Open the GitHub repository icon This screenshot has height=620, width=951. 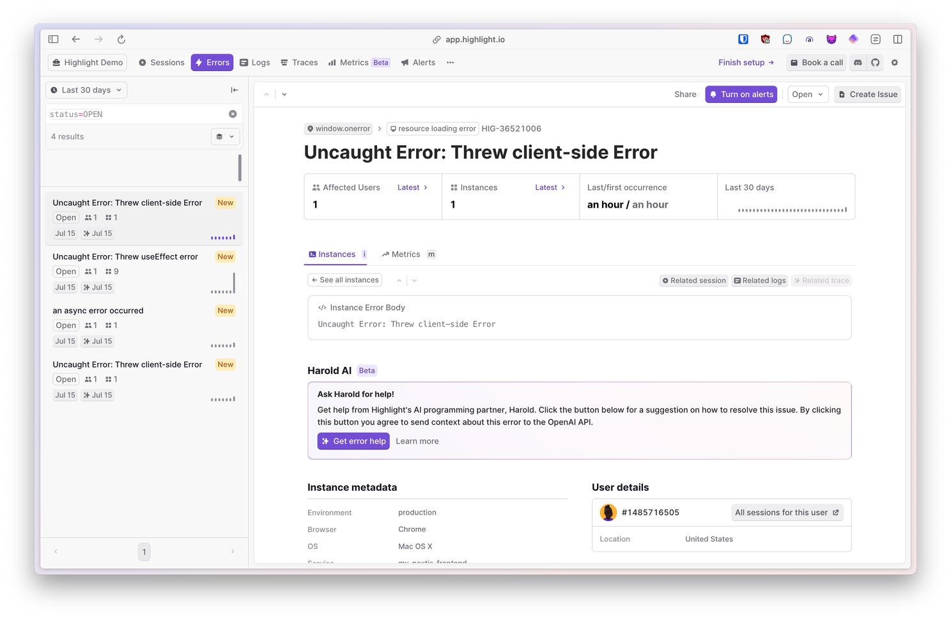click(x=876, y=63)
